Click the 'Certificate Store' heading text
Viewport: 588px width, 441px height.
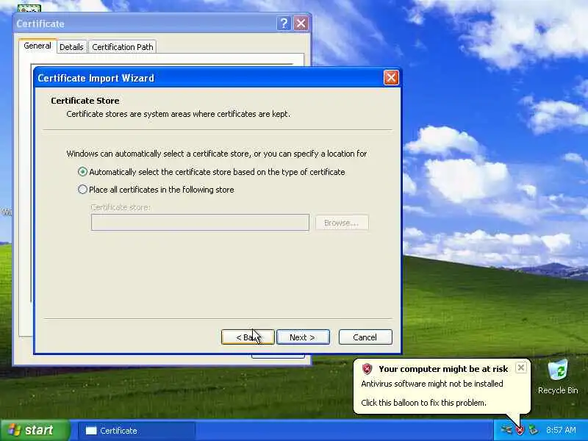click(85, 101)
